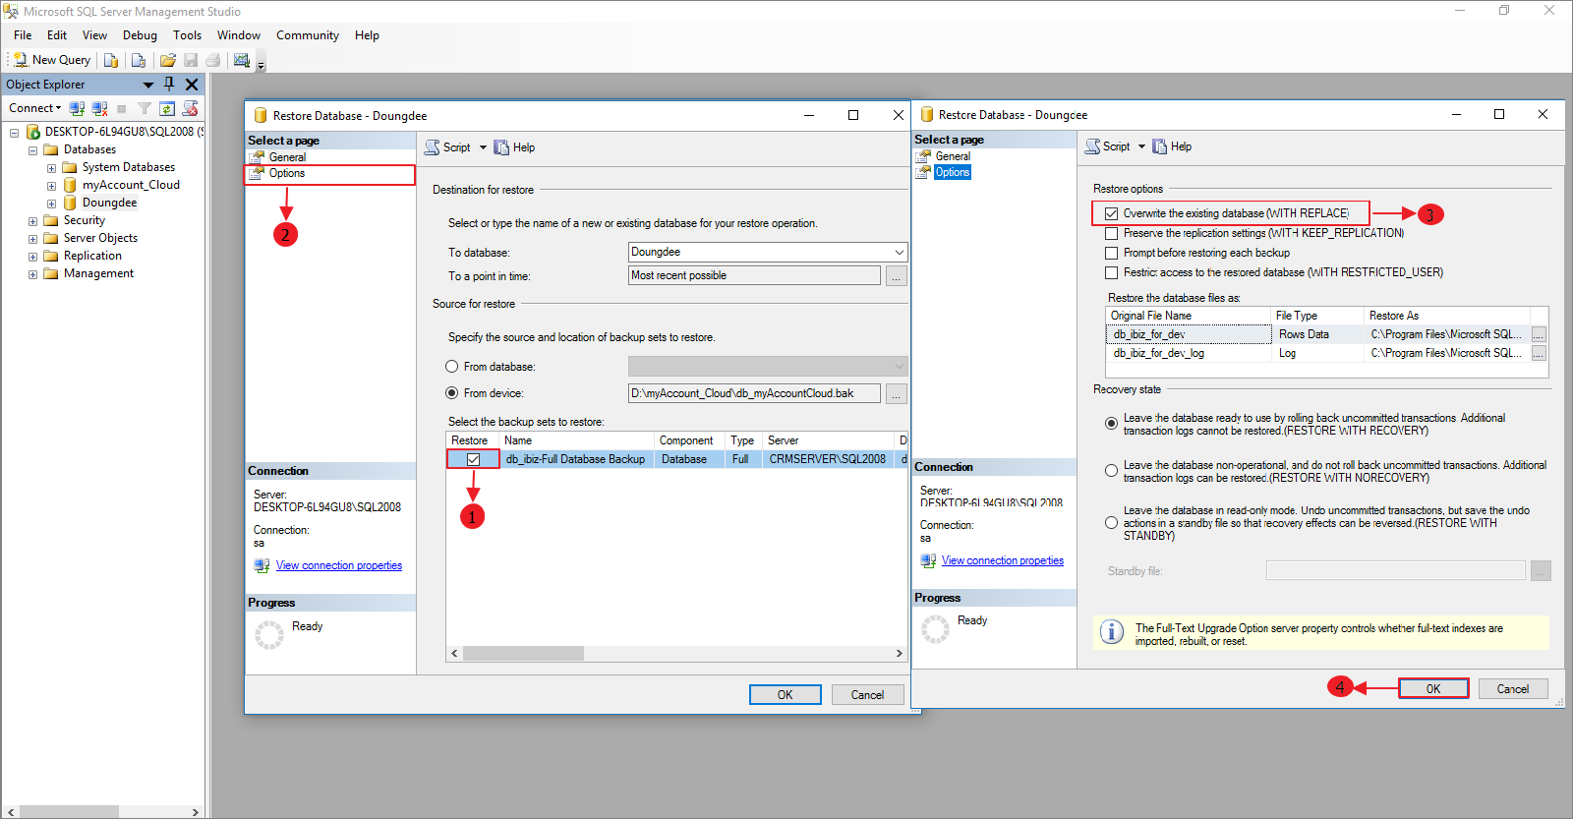1573x819 pixels.
Task: Click the Object Explorer Filter funnel icon
Action: point(145,108)
